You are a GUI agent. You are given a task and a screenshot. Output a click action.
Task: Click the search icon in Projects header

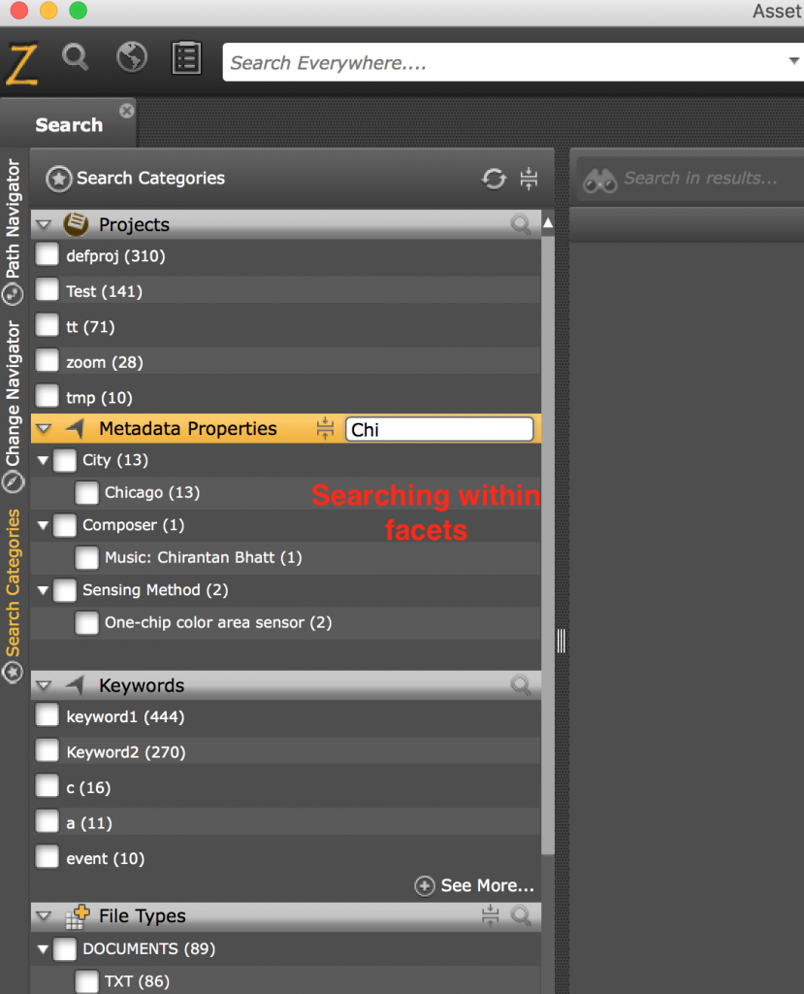tap(521, 225)
